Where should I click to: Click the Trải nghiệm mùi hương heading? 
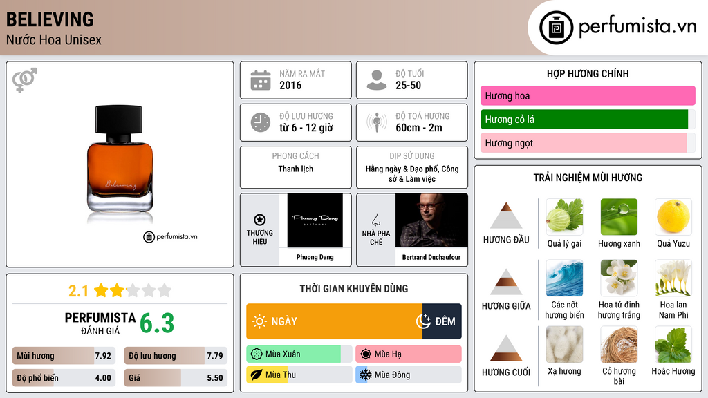point(588,178)
